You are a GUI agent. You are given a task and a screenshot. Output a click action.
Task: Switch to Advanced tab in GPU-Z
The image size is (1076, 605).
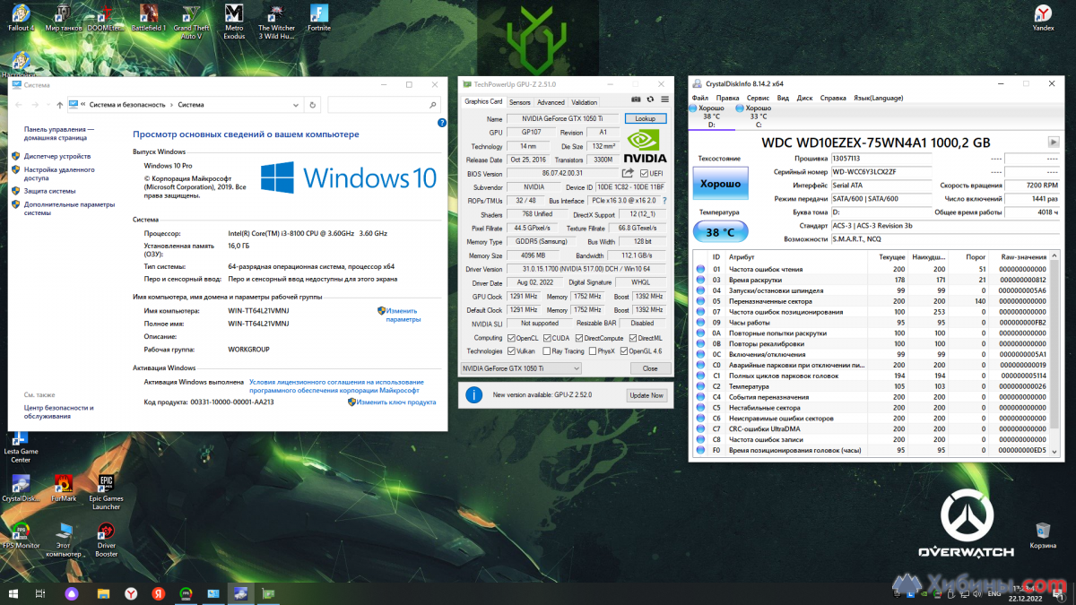click(551, 102)
